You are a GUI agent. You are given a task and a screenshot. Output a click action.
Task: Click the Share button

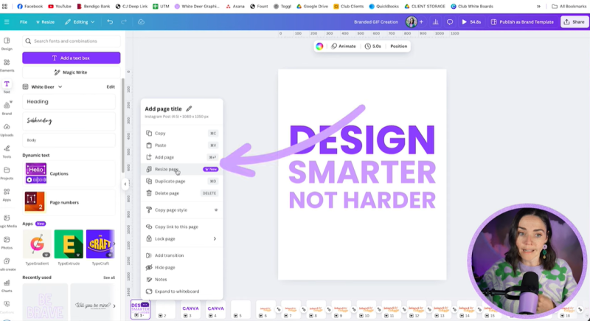tap(575, 22)
